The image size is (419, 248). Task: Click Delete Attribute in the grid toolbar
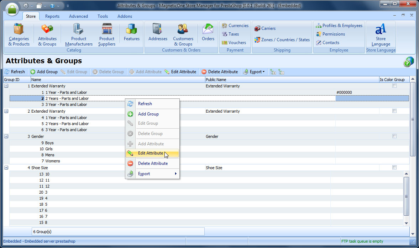(x=219, y=72)
